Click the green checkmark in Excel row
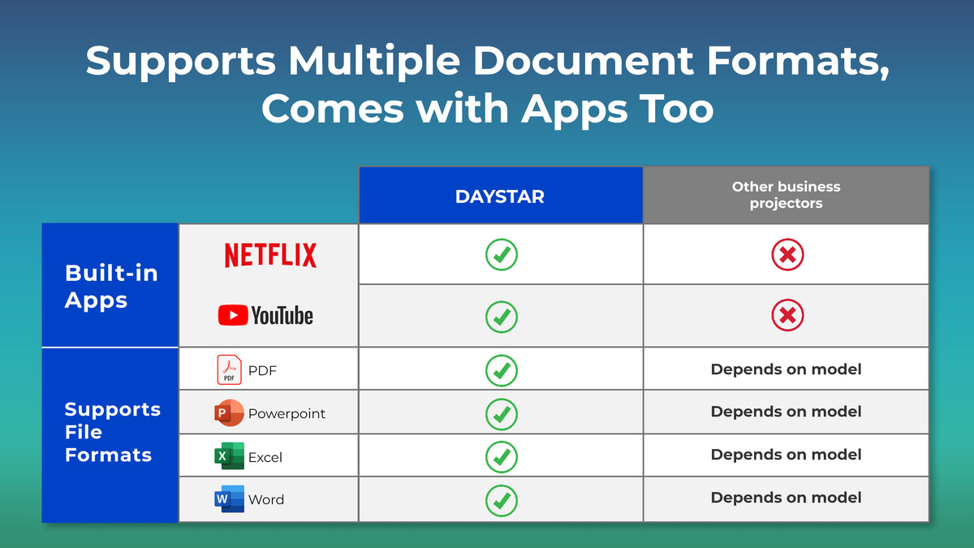The width and height of the screenshot is (974, 548). coord(501,456)
